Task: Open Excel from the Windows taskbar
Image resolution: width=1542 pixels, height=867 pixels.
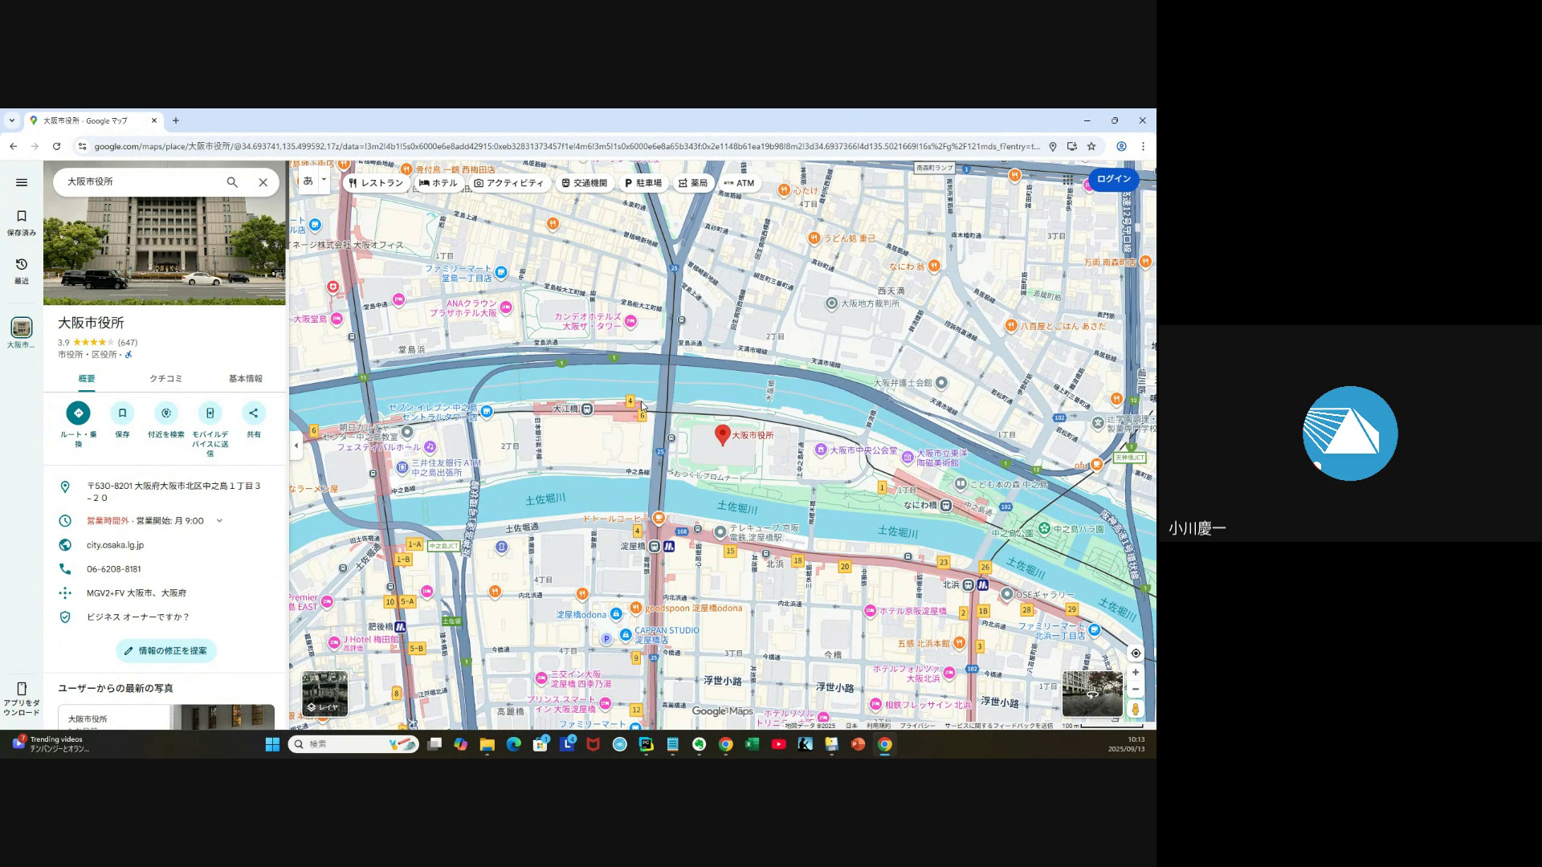Action: pos(752,744)
